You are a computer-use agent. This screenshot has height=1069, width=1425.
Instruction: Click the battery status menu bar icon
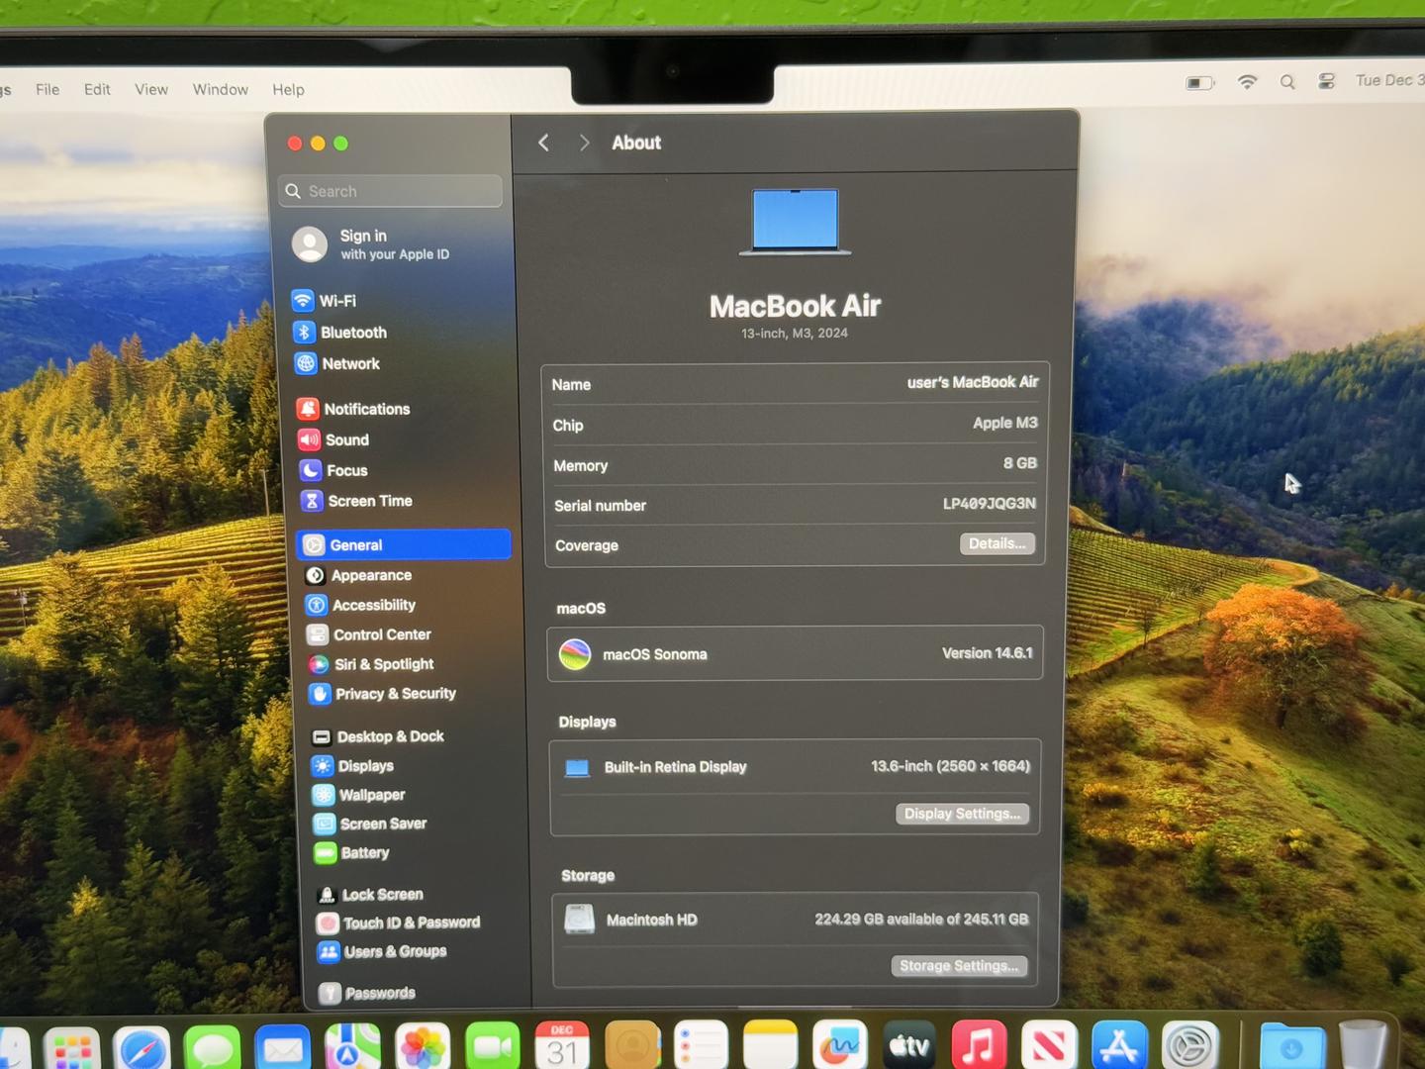[x=1199, y=83]
